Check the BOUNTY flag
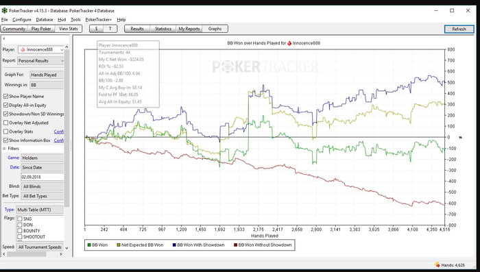 click(x=20, y=231)
